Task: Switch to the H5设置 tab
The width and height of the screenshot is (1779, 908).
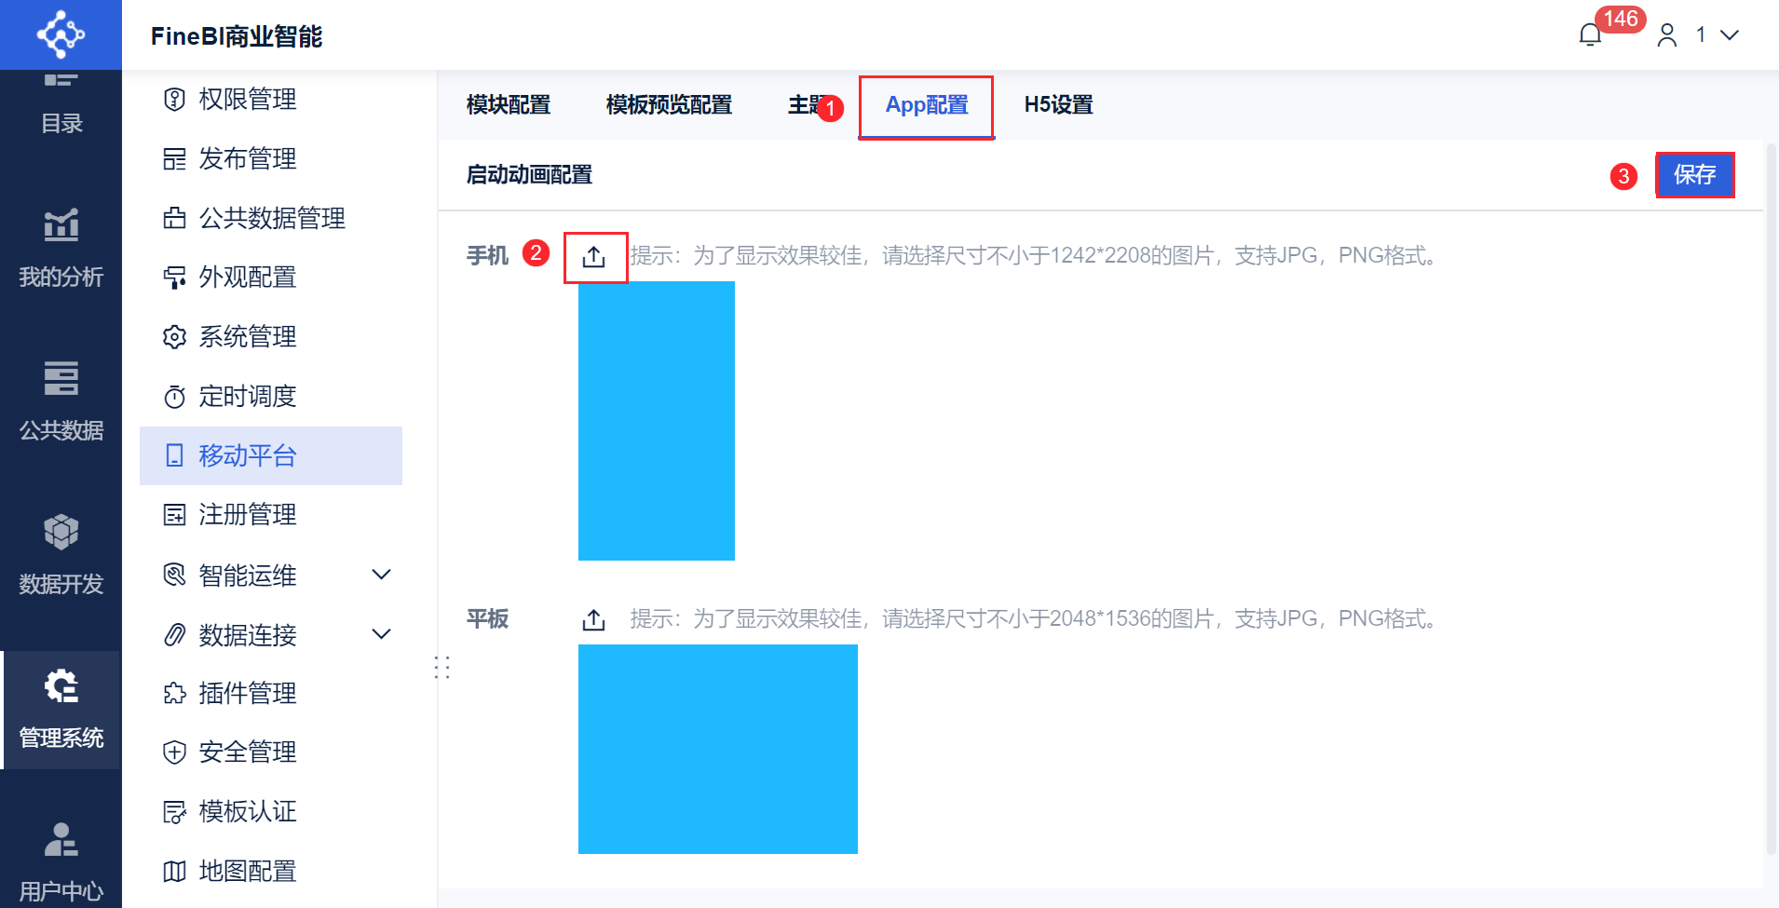Action: click(1057, 105)
